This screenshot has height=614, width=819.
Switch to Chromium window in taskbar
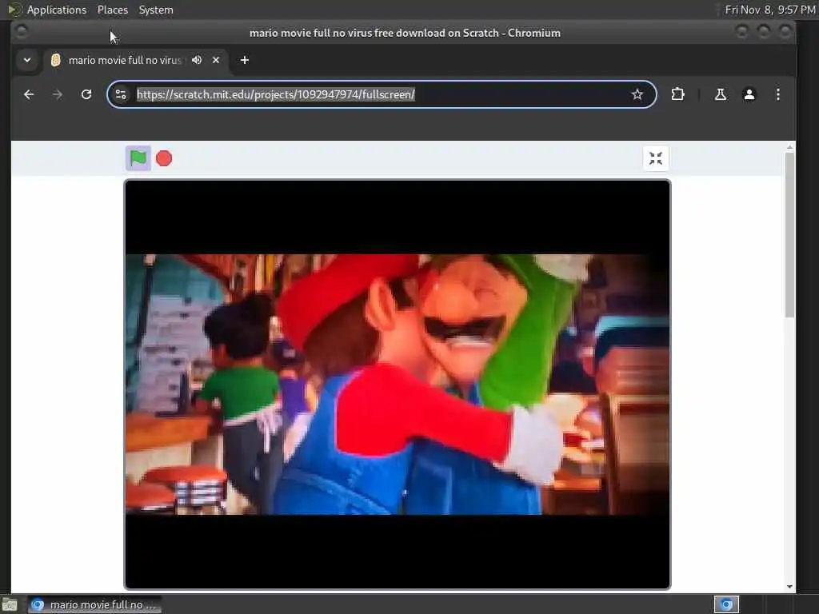94,604
